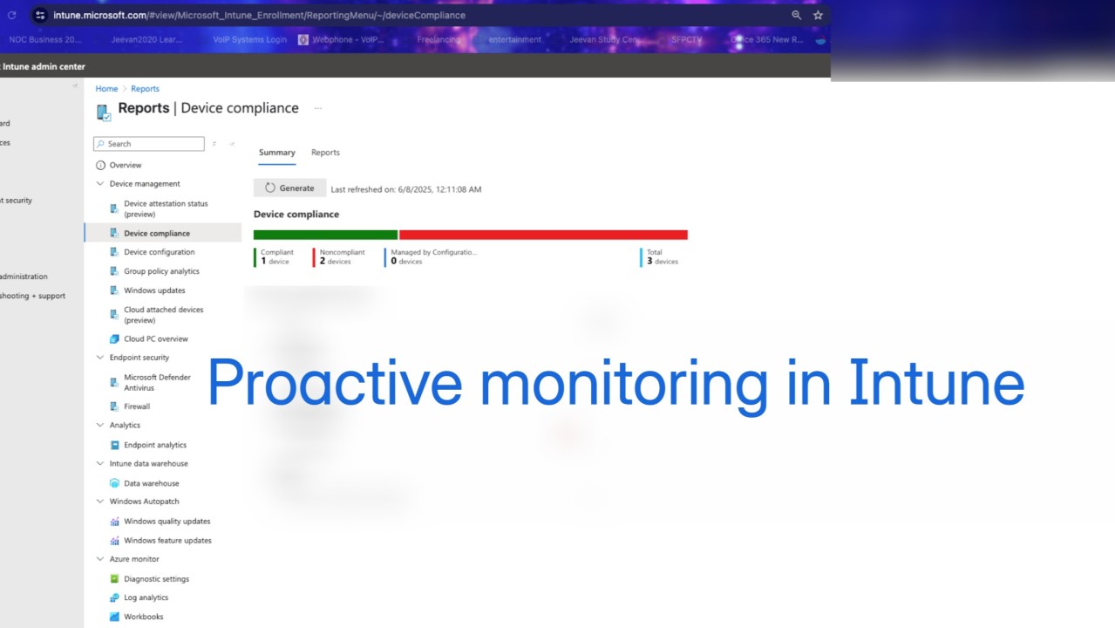
Task: Collapse the Windows Autopatch section
Action: point(100,502)
